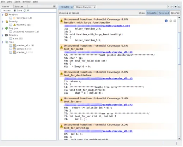This screenshot has width=183, height=147.
Task: Tick the previse_all.c (9) checkbox
Action: click(11, 46)
